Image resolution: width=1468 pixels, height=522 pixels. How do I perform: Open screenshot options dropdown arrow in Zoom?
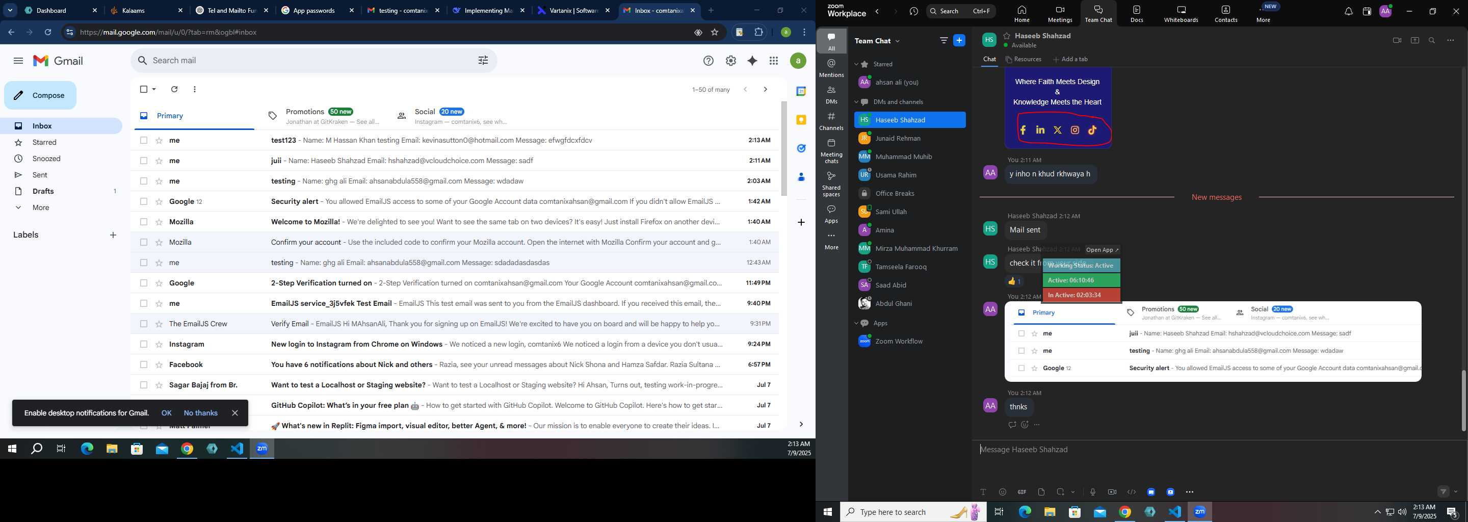coord(1073,492)
